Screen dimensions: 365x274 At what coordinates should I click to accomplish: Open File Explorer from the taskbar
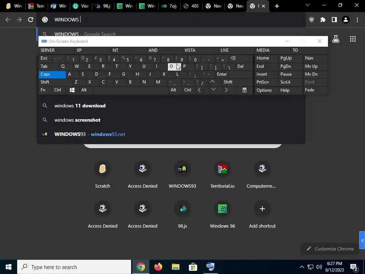175,267
